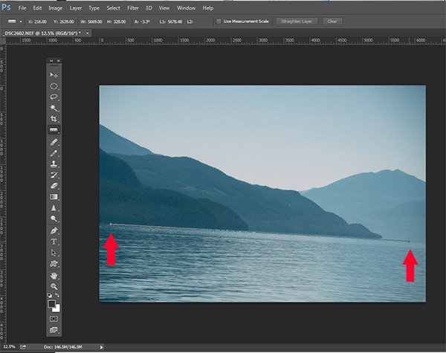Select the Eraser tool
Viewport: 446px width, 353px height.
pyautogui.click(x=54, y=185)
